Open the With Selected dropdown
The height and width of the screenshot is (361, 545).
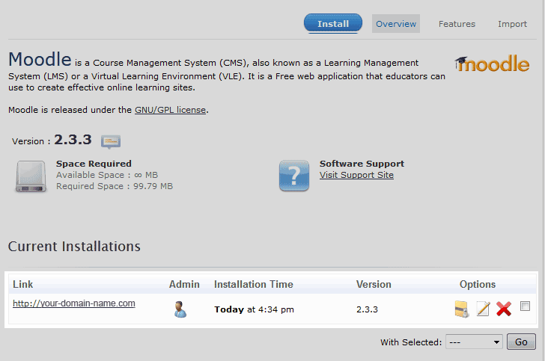pyautogui.click(x=474, y=342)
